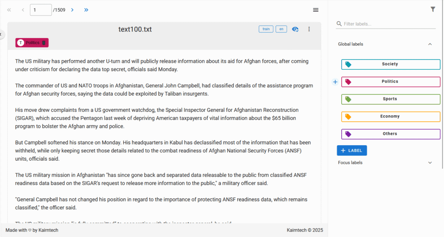Expand the collapsed left side panel

[1, 34]
